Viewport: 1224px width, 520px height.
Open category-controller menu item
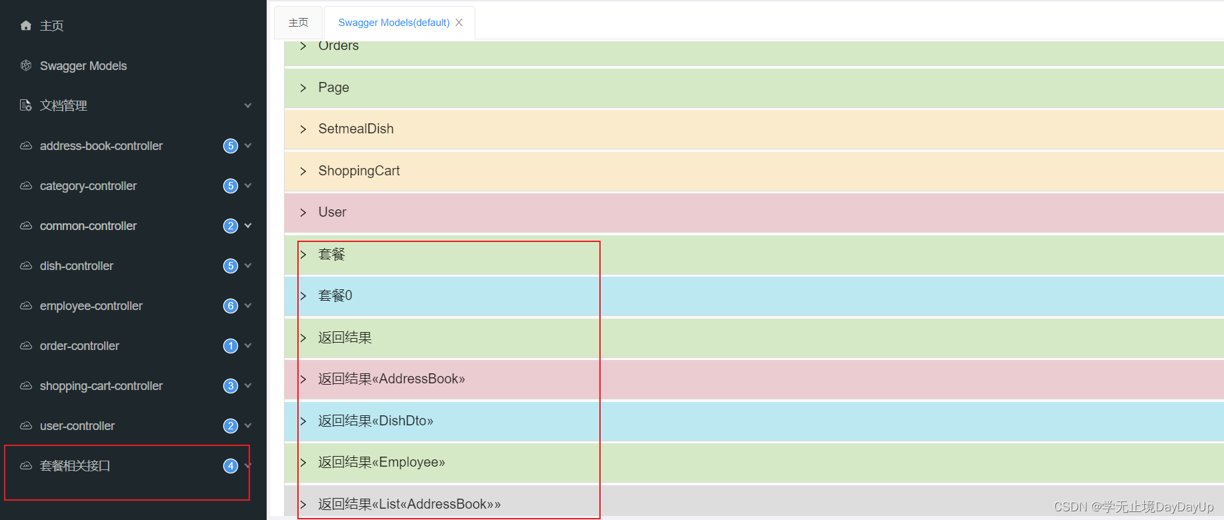coord(133,185)
